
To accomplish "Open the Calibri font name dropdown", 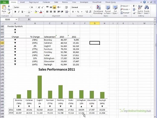I will pos(30,7).
